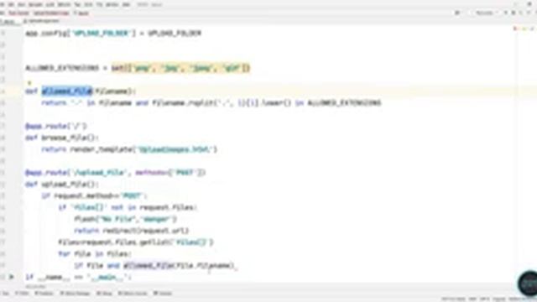Switch to the UploadImages.html editor tab
Screen dimensions: 537x302
42,21
